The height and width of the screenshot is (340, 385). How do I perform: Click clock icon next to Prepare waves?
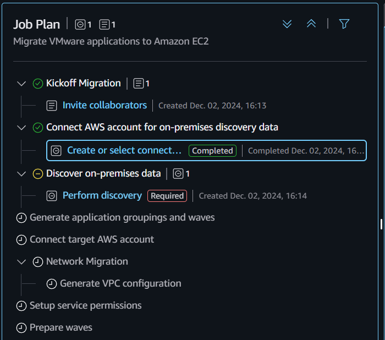pyautogui.click(x=21, y=328)
